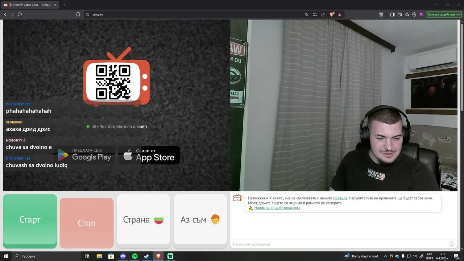The image size is (464, 261).
Task: Open Microsoft Store from the taskbar
Action: click(x=111, y=256)
